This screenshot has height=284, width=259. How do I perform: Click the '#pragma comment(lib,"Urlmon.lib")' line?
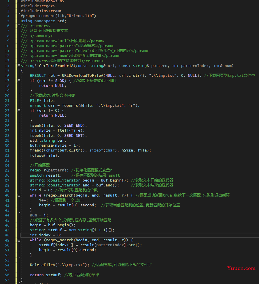(58, 16)
